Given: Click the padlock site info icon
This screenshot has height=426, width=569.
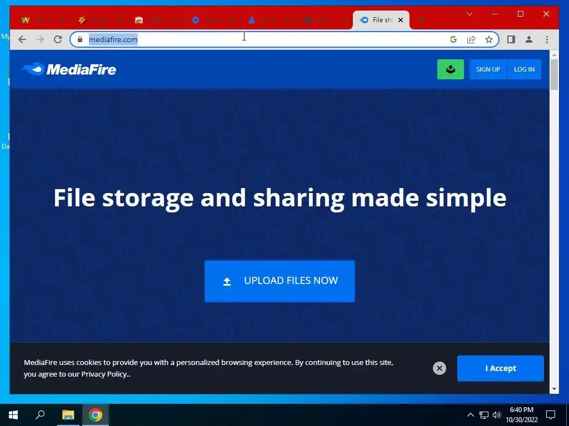Looking at the screenshot, I should pyautogui.click(x=80, y=39).
